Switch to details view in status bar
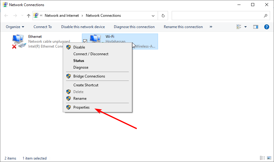Screen dimensions: 274x162 click(x=262, y=158)
